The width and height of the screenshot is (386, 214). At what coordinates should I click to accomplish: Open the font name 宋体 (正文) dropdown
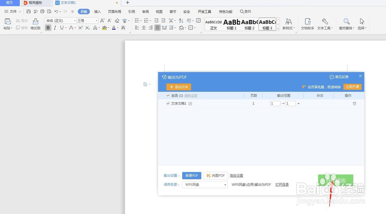coord(75,21)
